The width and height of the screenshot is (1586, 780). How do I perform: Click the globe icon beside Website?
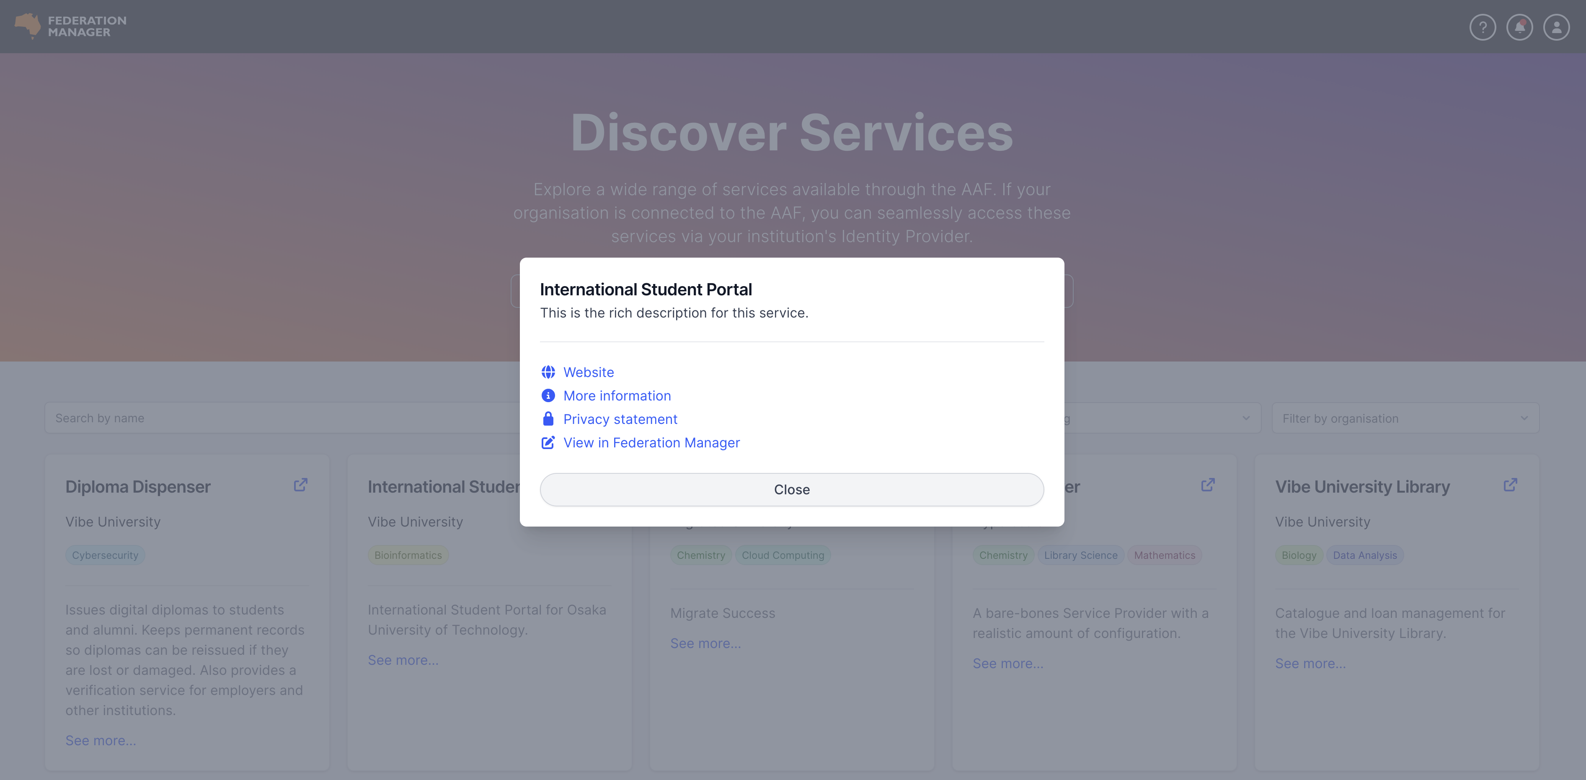548,372
